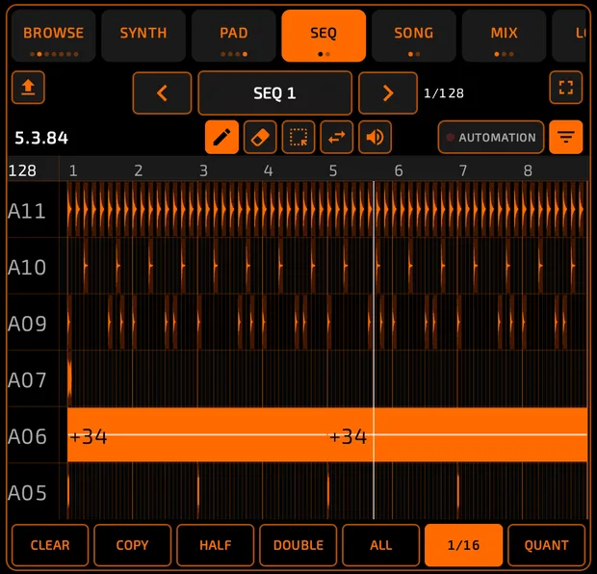Screen dimensions: 597x574
Task: Click the ALL button
Action: click(x=381, y=545)
